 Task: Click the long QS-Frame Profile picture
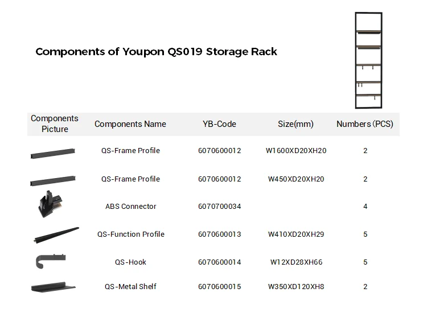53,152
